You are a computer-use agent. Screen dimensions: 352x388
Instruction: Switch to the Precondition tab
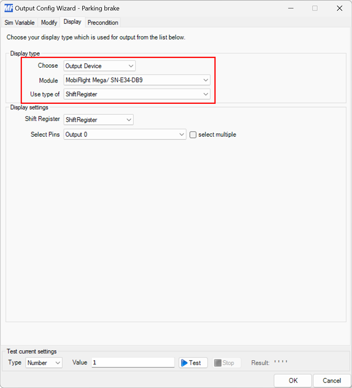[x=103, y=22]
